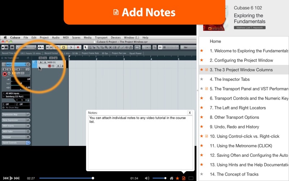Screen dimensions: 289x181
Task: Go to previous marker in Cubase toolbar
Action: click(x=48, y=47)
